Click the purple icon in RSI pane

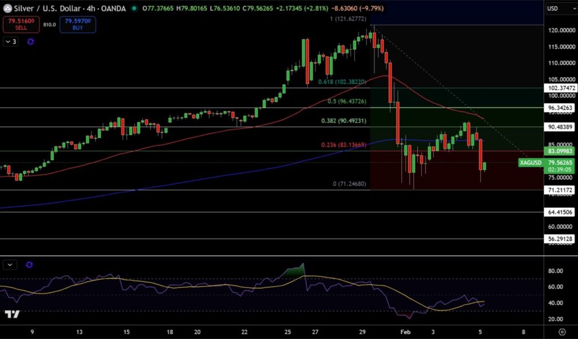(x=29, y=264)
